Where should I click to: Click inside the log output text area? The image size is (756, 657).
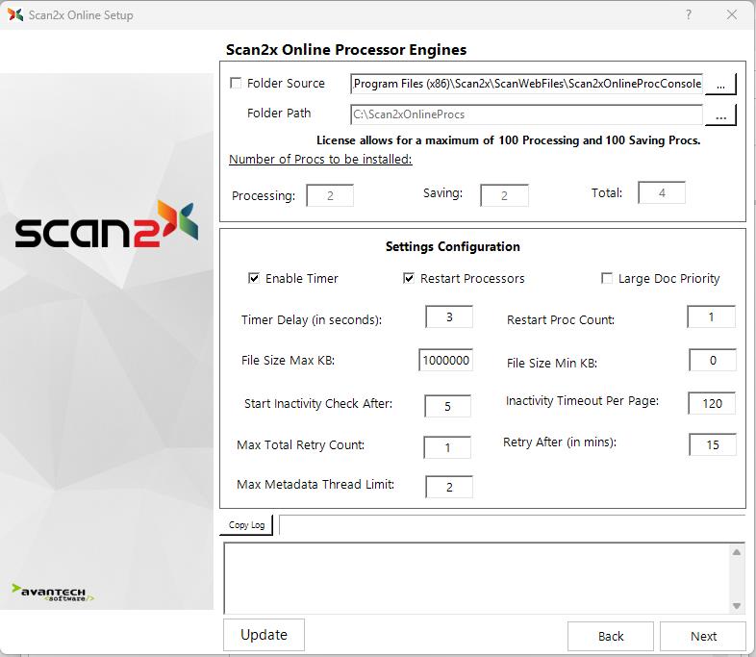[x=476, y=578]
